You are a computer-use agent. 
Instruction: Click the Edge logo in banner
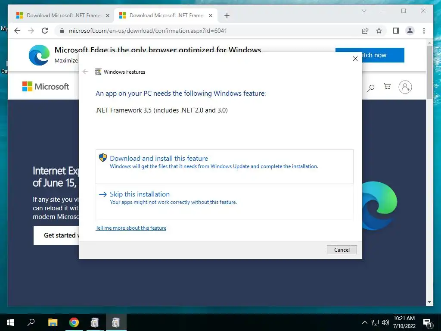point(39,55)
